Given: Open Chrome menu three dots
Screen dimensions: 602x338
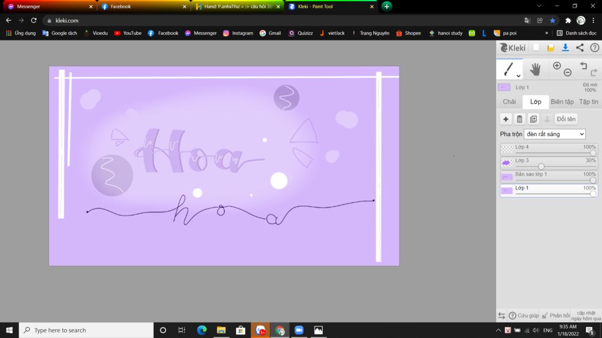Looking at the screenshot, I should (593, 21).
